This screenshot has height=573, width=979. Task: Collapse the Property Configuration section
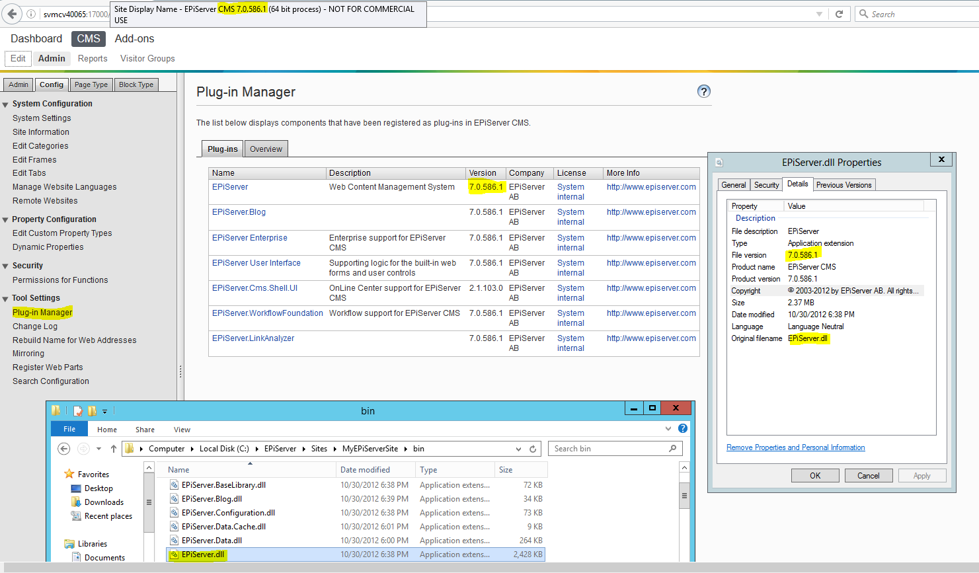[5, 220]
